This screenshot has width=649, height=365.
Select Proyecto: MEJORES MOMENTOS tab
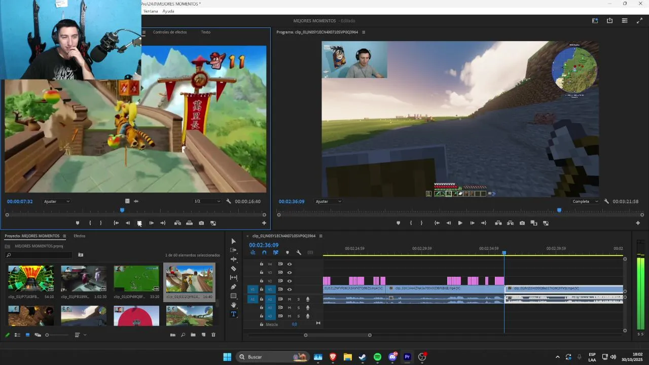tap(32, 236)
